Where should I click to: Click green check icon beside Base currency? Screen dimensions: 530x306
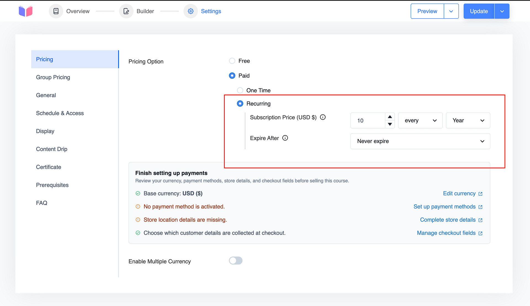[138, 193]
